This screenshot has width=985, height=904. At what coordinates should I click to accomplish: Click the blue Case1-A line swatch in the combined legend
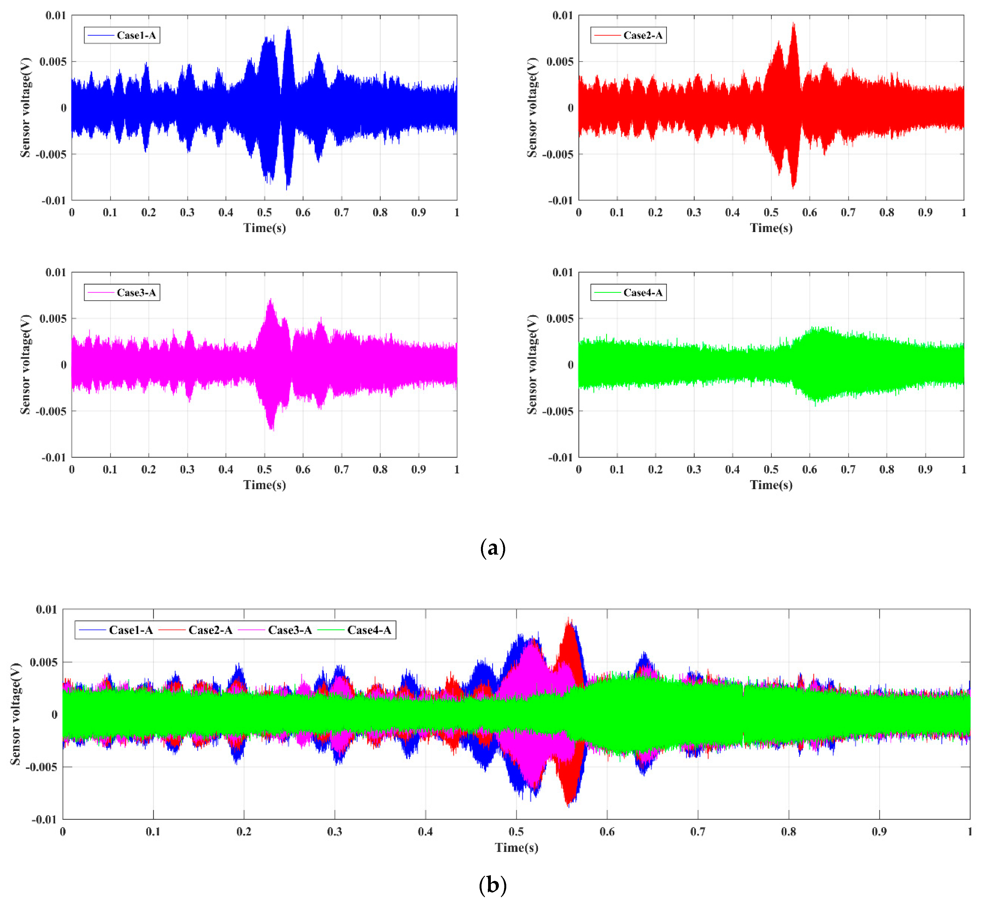coord(92,630)
